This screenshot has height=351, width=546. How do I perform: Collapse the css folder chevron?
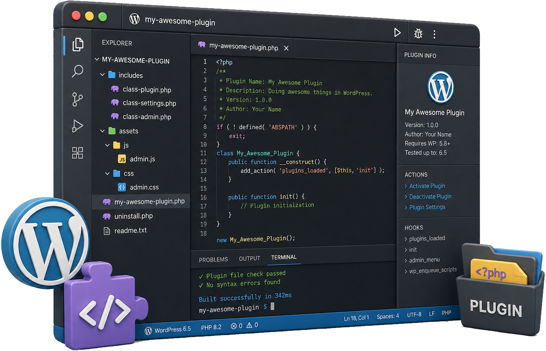coord(107,174)
